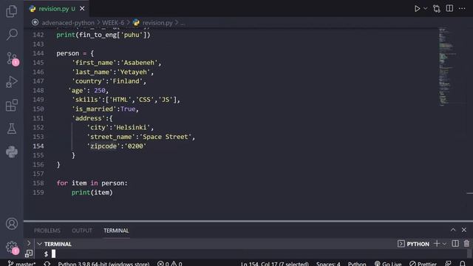The image size is (473, 266).
Task: Collapse the TERMINAL section header
Action: coord(39,244)
